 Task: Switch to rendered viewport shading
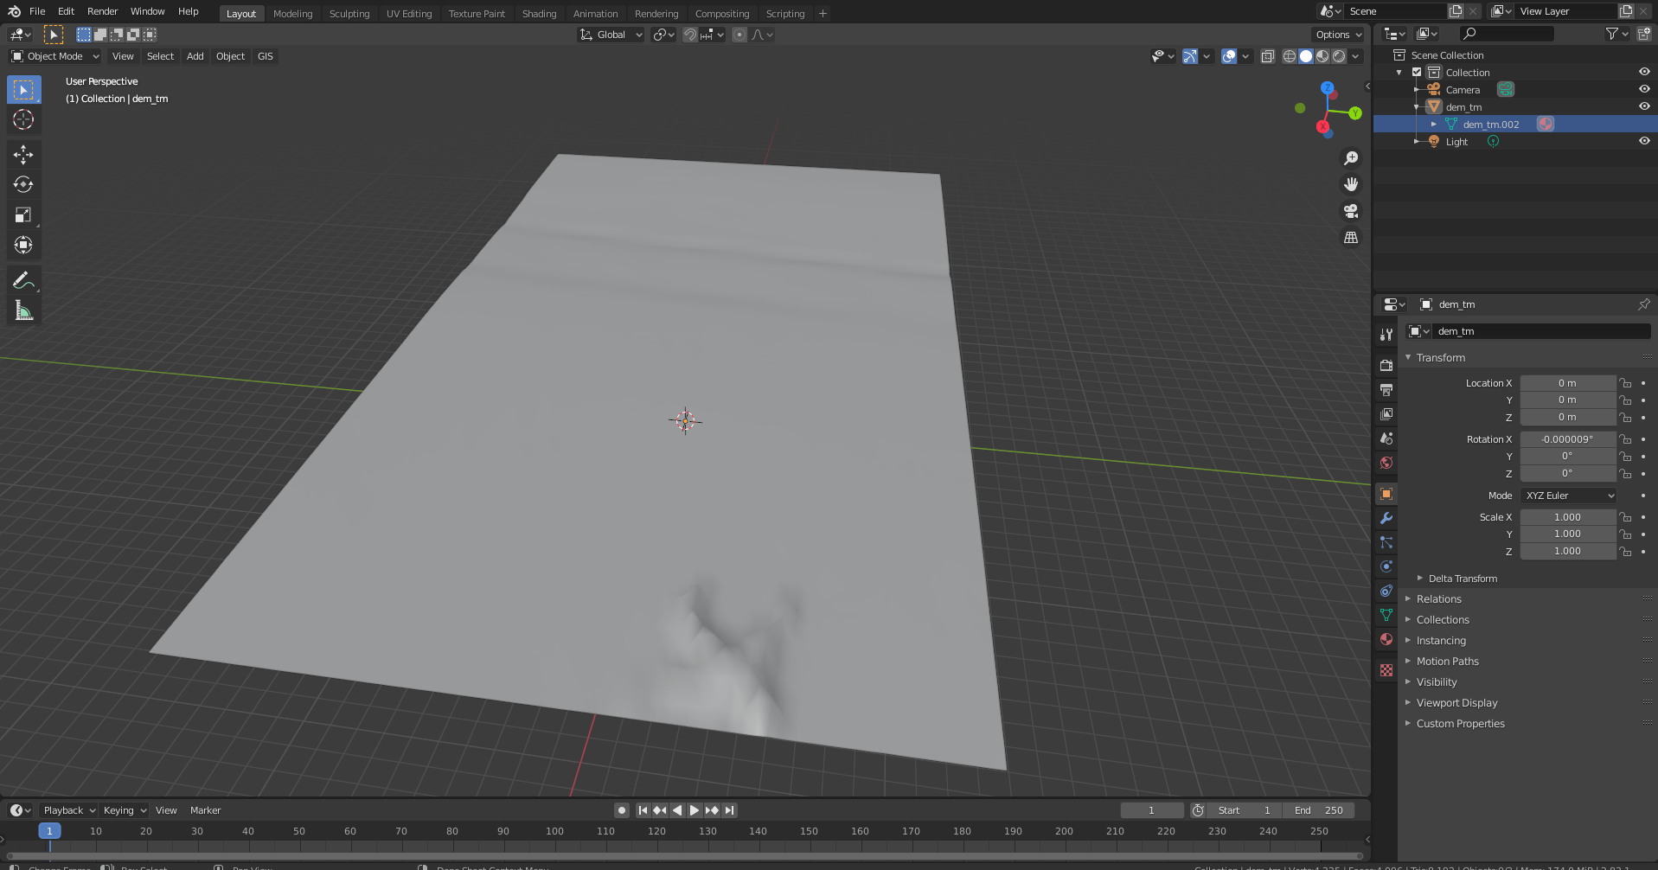(x=1339, y=56)
